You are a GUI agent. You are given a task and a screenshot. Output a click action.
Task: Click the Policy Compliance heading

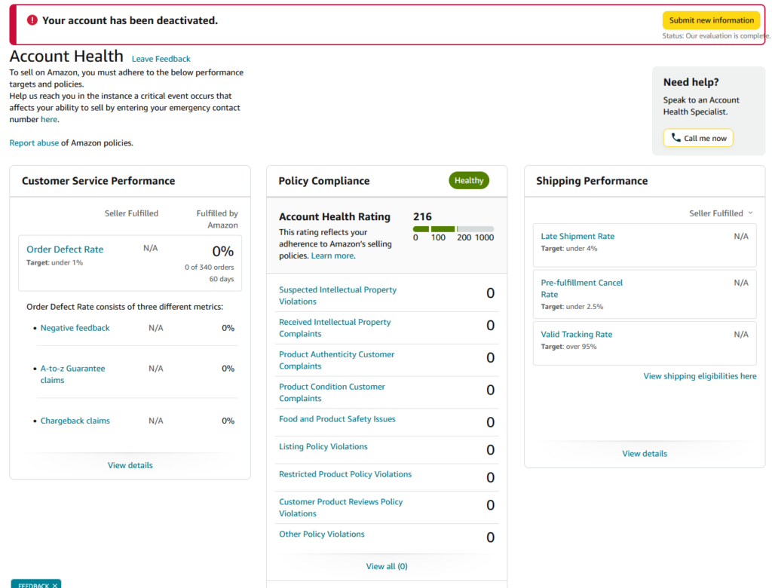[x=324, y=181]
